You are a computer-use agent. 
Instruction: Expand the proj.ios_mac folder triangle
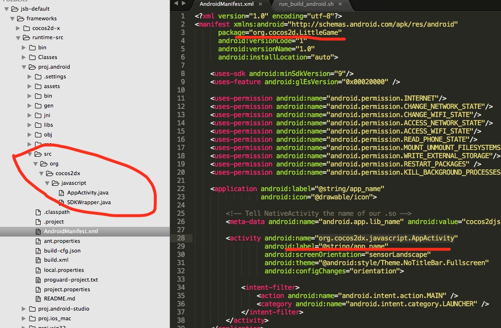[24, 318]
